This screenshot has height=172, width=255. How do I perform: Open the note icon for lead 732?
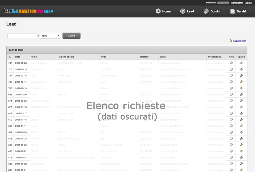point(231,63)
